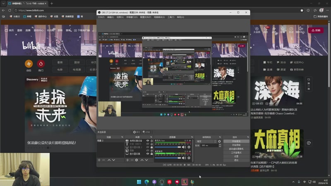Click bilibili 热门 red flame icon
Image resolution: width=331 pixels, height=186 pixels.
(41, 64)
